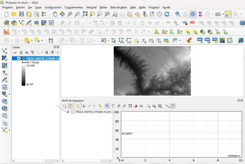This screenshot has height=164, width=245.
Task: Click on the DEM raster in map canvas
Action: 152,70
